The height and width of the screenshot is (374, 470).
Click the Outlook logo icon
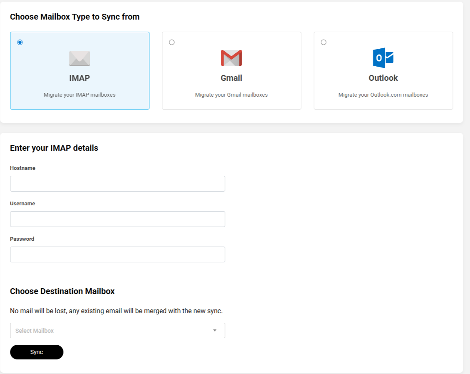[x=383, y=58]
